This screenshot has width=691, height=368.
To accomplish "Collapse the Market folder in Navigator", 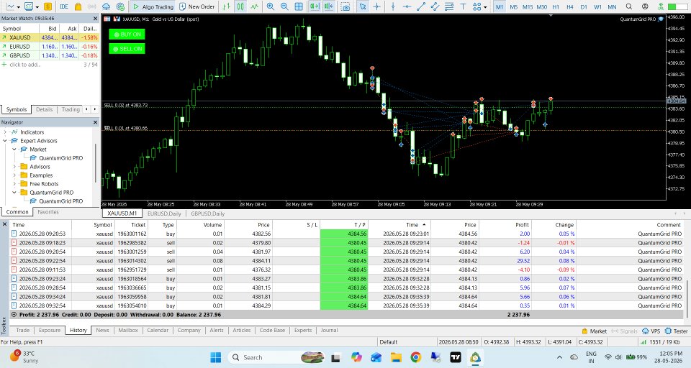I will click(x=14, y=149).
